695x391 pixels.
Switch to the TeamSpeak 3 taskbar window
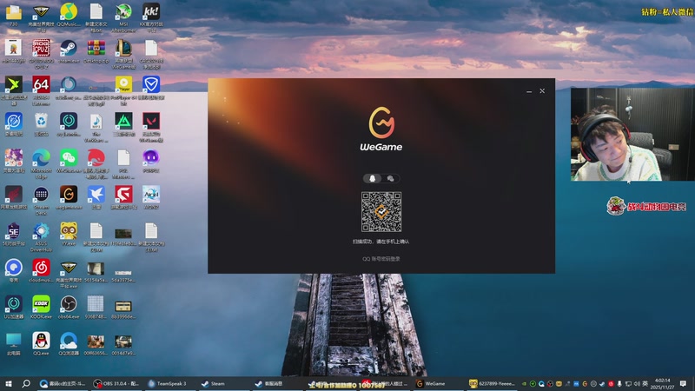[169, 383]
